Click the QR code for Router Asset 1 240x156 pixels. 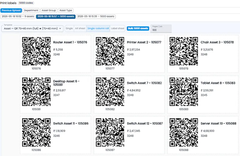[x=36, y=51]
